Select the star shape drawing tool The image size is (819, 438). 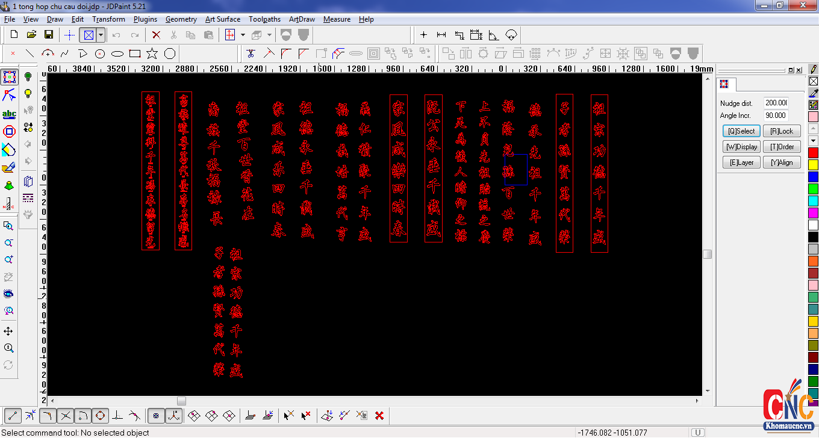pyautogui.click(x=152, y=54)
